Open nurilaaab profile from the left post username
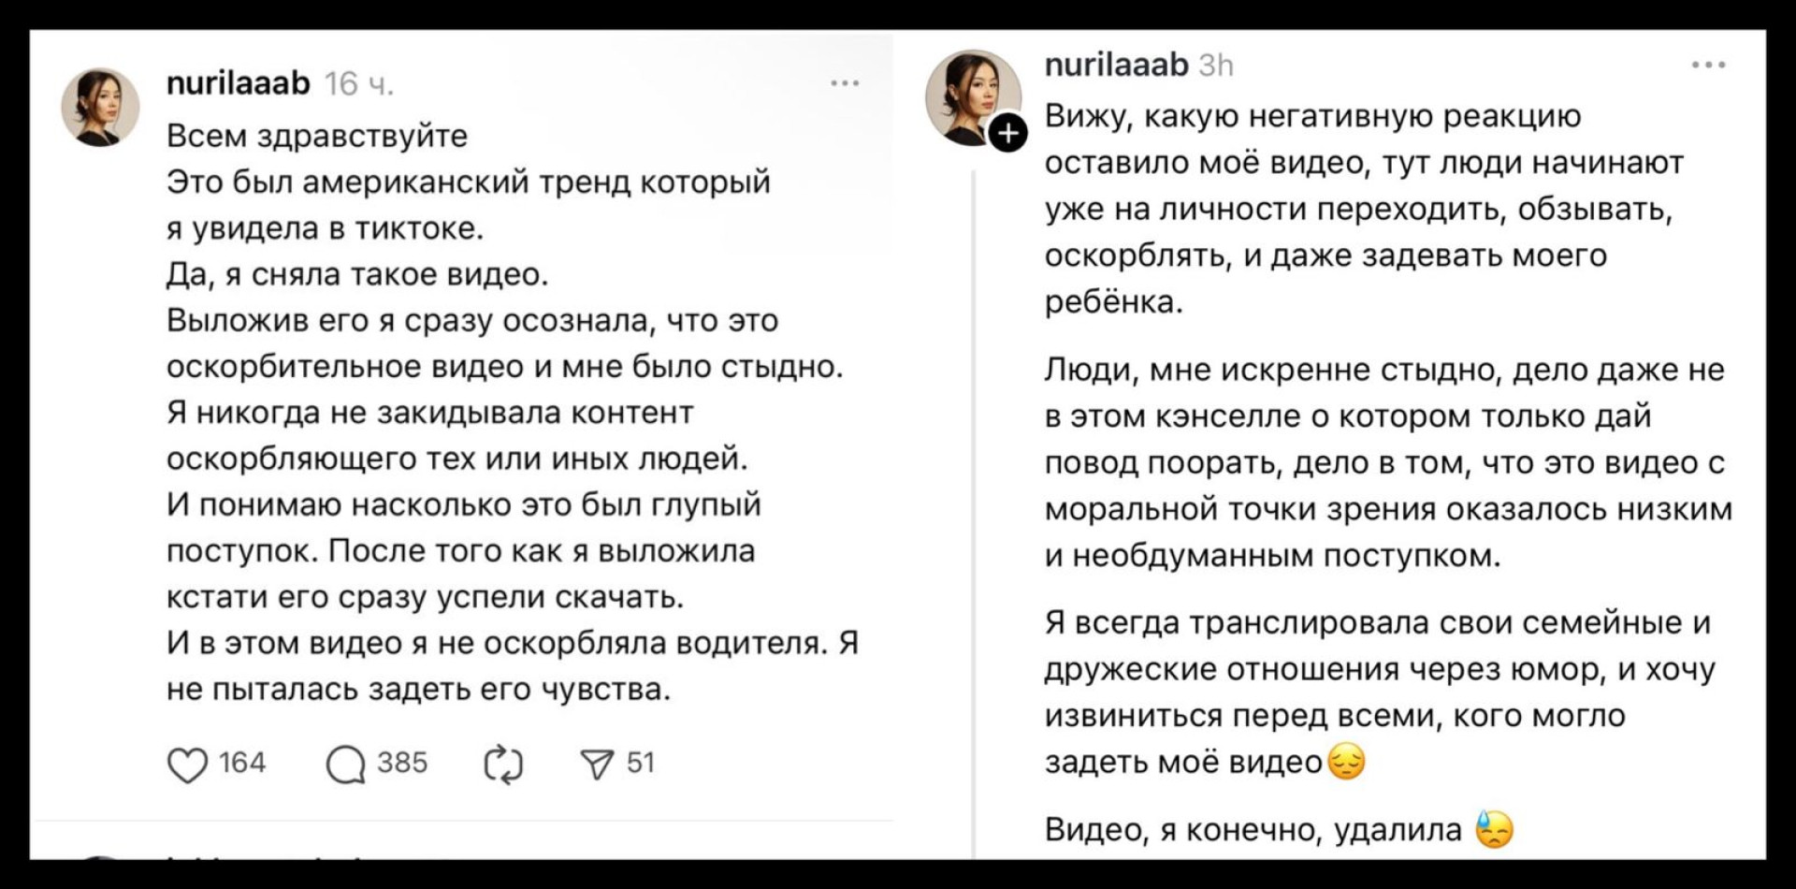This screenshot has width=1796, height=889. pyautogui.click(x=238, y=84)
